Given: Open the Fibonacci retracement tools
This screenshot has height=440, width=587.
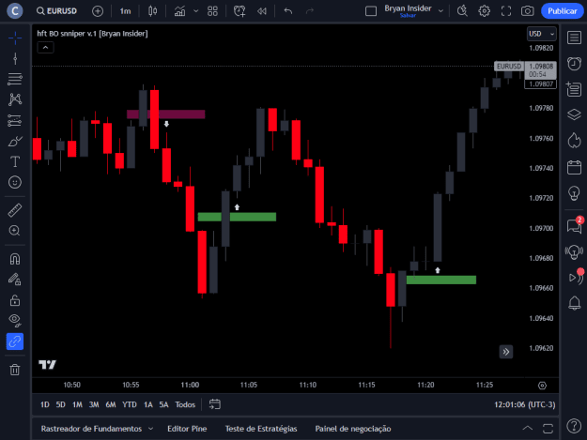Looking at the screenshot, I should tap(15, 79).
